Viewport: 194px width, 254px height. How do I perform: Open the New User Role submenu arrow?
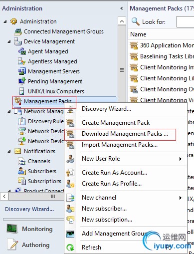click(181, 159)
